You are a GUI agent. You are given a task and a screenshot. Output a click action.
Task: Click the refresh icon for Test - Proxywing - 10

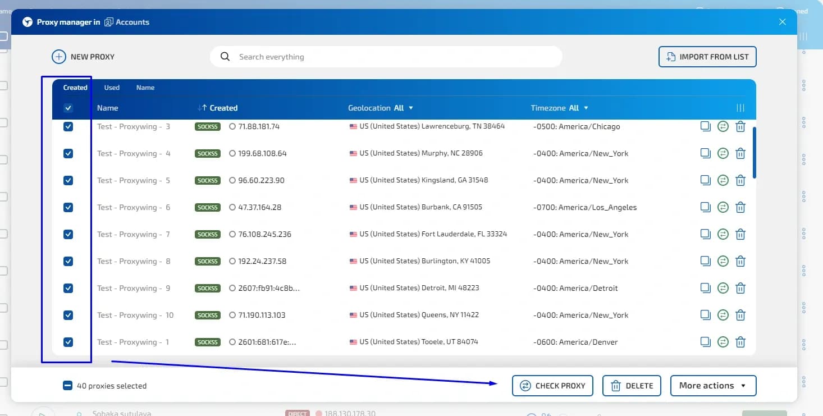point(723,315)
